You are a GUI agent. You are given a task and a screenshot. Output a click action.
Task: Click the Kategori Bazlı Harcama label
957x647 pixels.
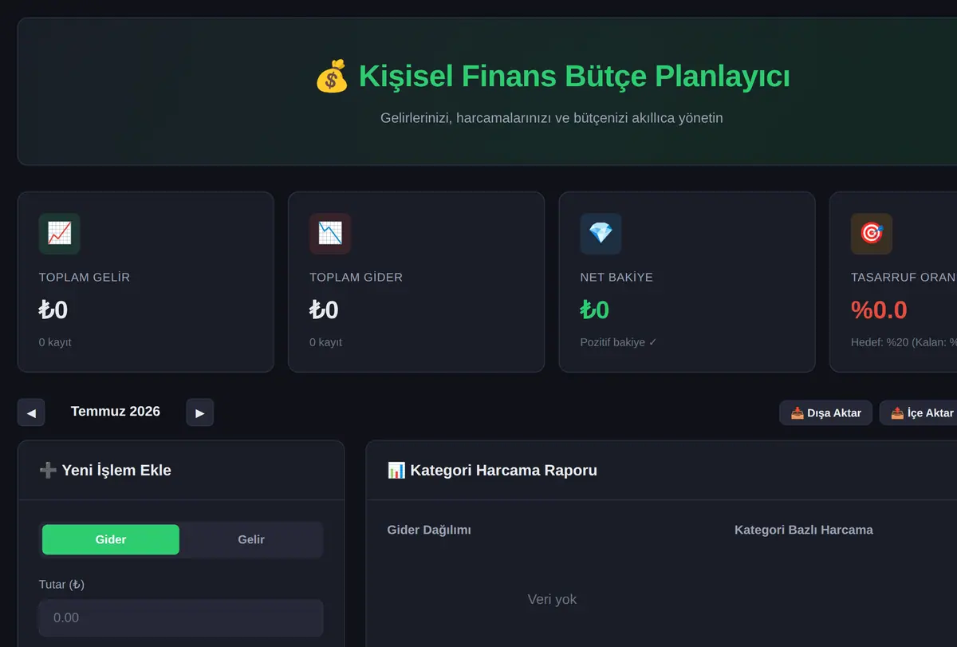pyautogui.click(x=804, y=530)
